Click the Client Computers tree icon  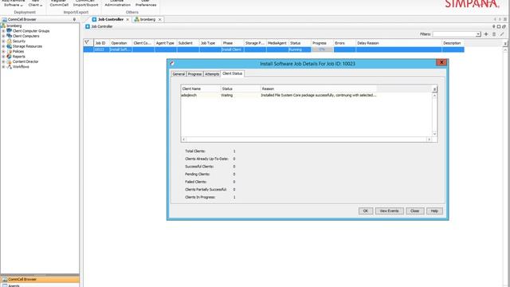tap(9, 36)
